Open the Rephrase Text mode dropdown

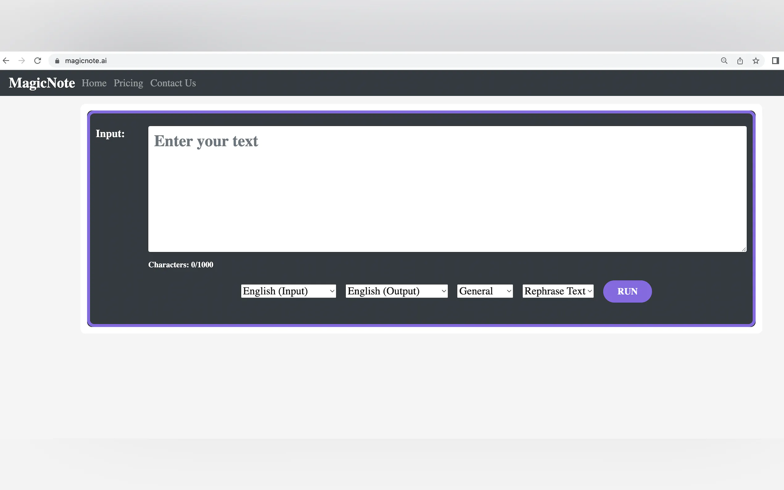(557, 291)
